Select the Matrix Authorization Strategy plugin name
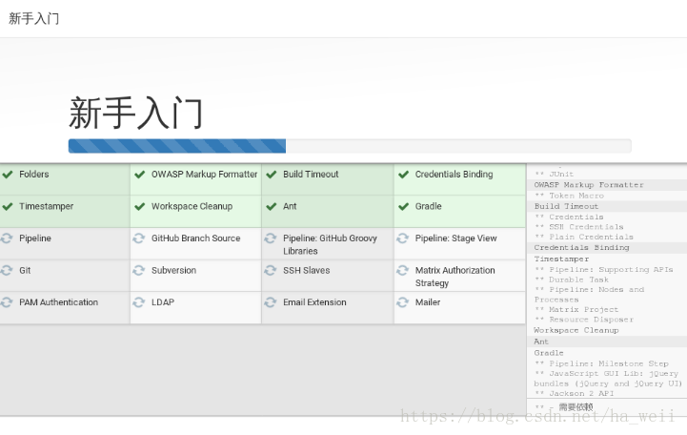The width and height of the screenshot is (687, 435). pos(455,277)
